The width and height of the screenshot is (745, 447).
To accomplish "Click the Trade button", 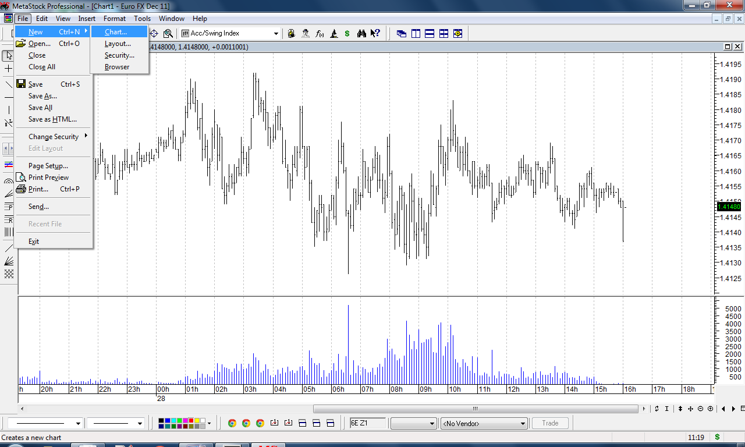I will pos(549,423).
